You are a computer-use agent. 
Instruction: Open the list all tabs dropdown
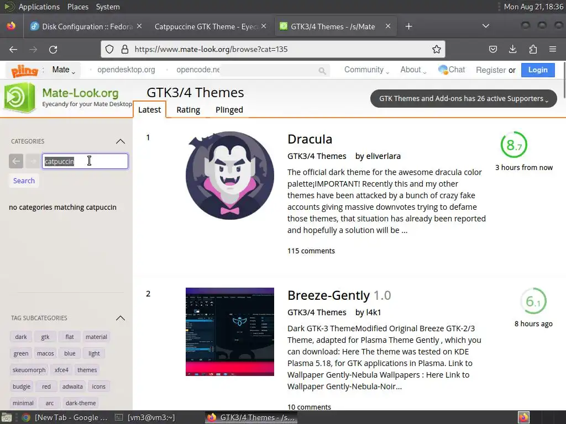point(486,26)
